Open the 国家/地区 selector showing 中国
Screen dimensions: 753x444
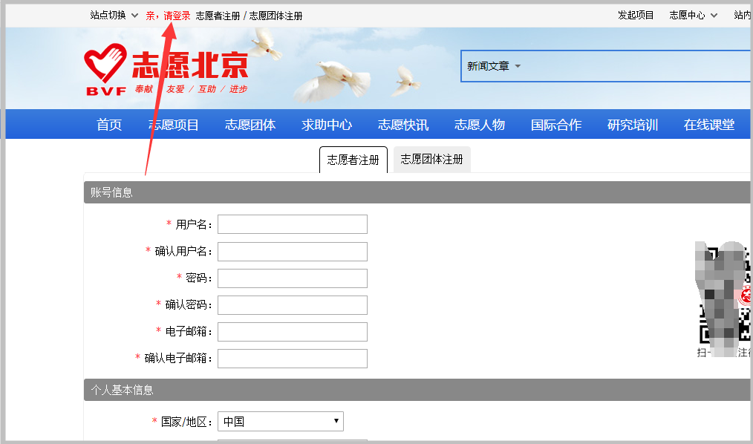pos(280,421)
